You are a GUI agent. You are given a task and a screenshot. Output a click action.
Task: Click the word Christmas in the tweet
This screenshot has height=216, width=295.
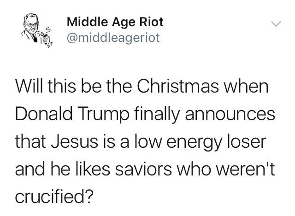click(178, 86)
